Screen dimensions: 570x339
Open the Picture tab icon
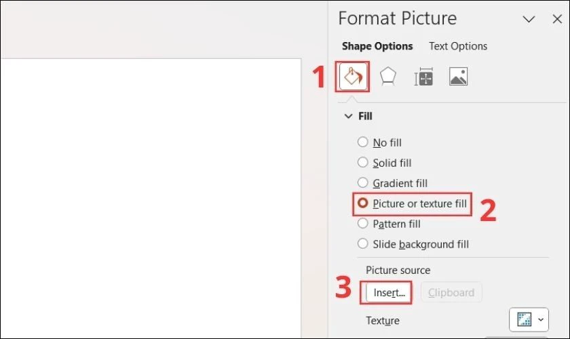pos(459,77)
